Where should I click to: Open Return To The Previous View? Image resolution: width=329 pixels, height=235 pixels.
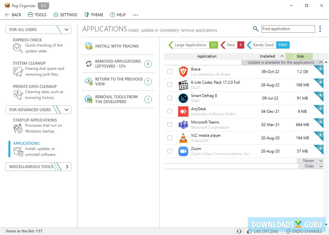coord(118,81)
